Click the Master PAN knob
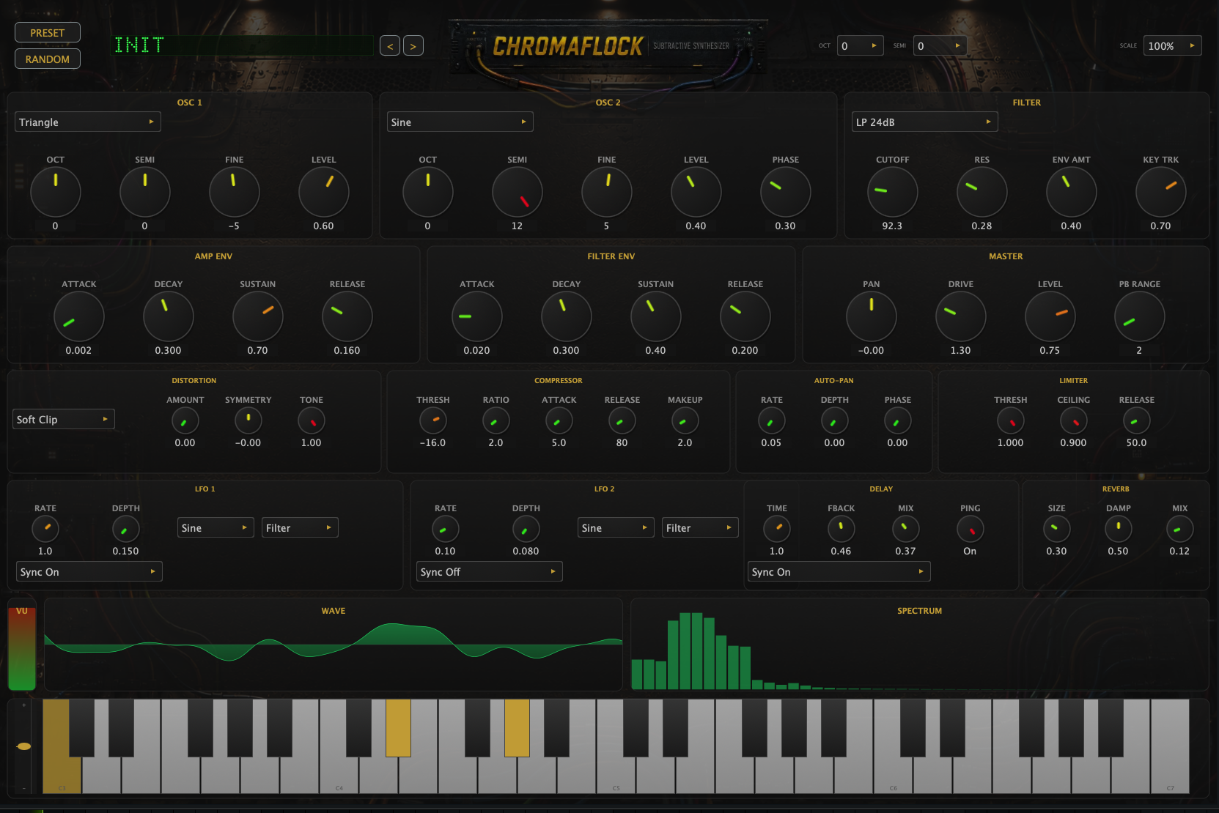Image resolution: width=1219 pixels, height=813 pixels. [872, 316]
